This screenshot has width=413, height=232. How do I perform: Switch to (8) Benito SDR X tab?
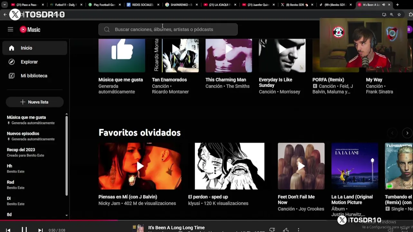pos(297,5)
